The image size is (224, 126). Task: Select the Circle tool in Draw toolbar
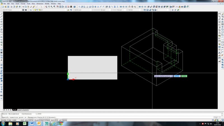click(x=2, y=29)
